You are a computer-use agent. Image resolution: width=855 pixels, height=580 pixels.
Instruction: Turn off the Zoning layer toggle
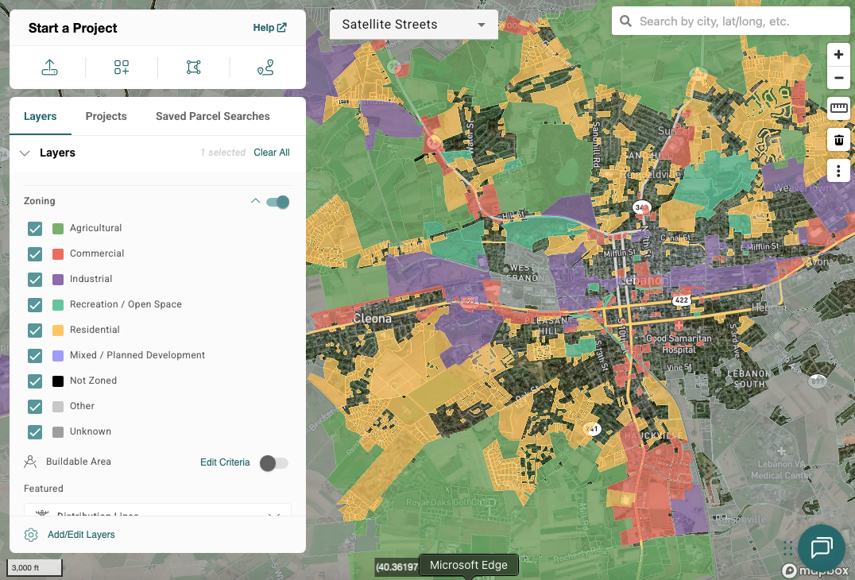pos(278,202)
